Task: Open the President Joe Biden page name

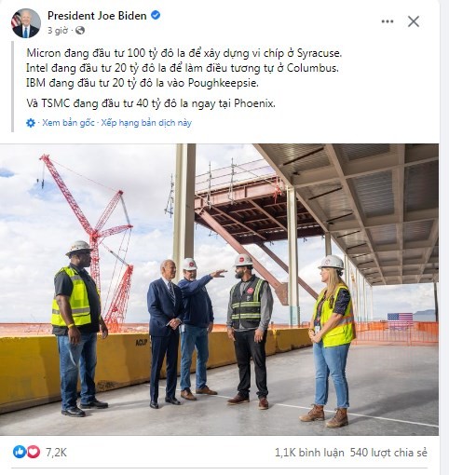Action: click(97, 16)
